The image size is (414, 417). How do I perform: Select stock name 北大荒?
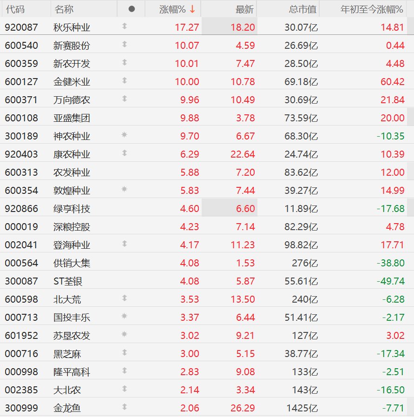67,299
